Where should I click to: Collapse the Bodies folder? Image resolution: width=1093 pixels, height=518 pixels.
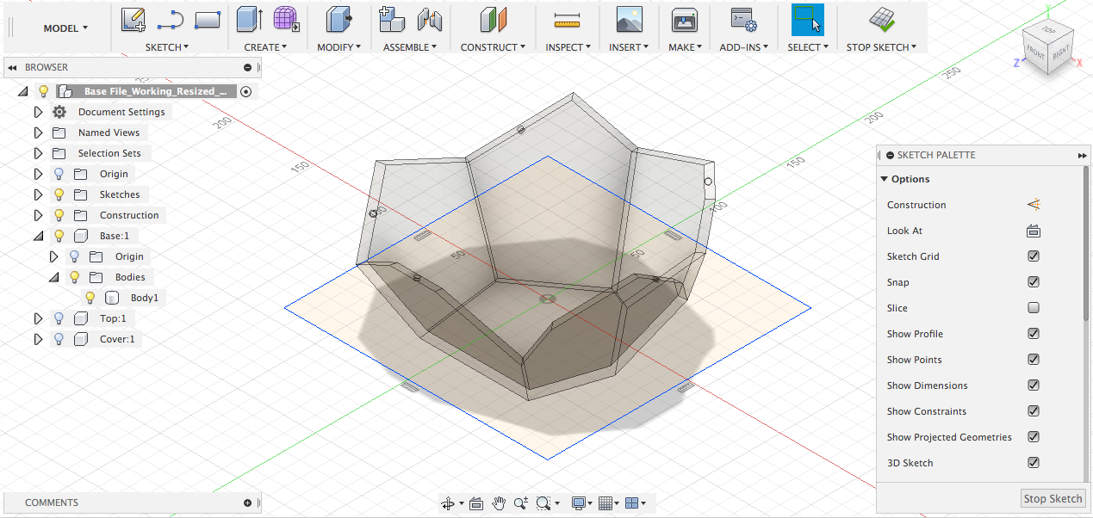(53, 277)
